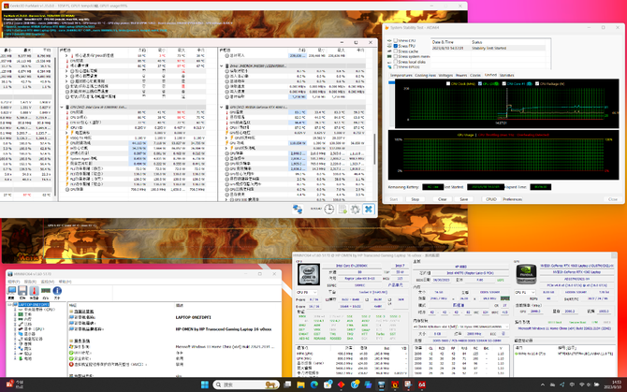Open the CPU #0 dropdown in system summary

pos(308,293)
